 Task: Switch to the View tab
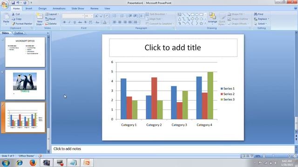tap(107, 8)
